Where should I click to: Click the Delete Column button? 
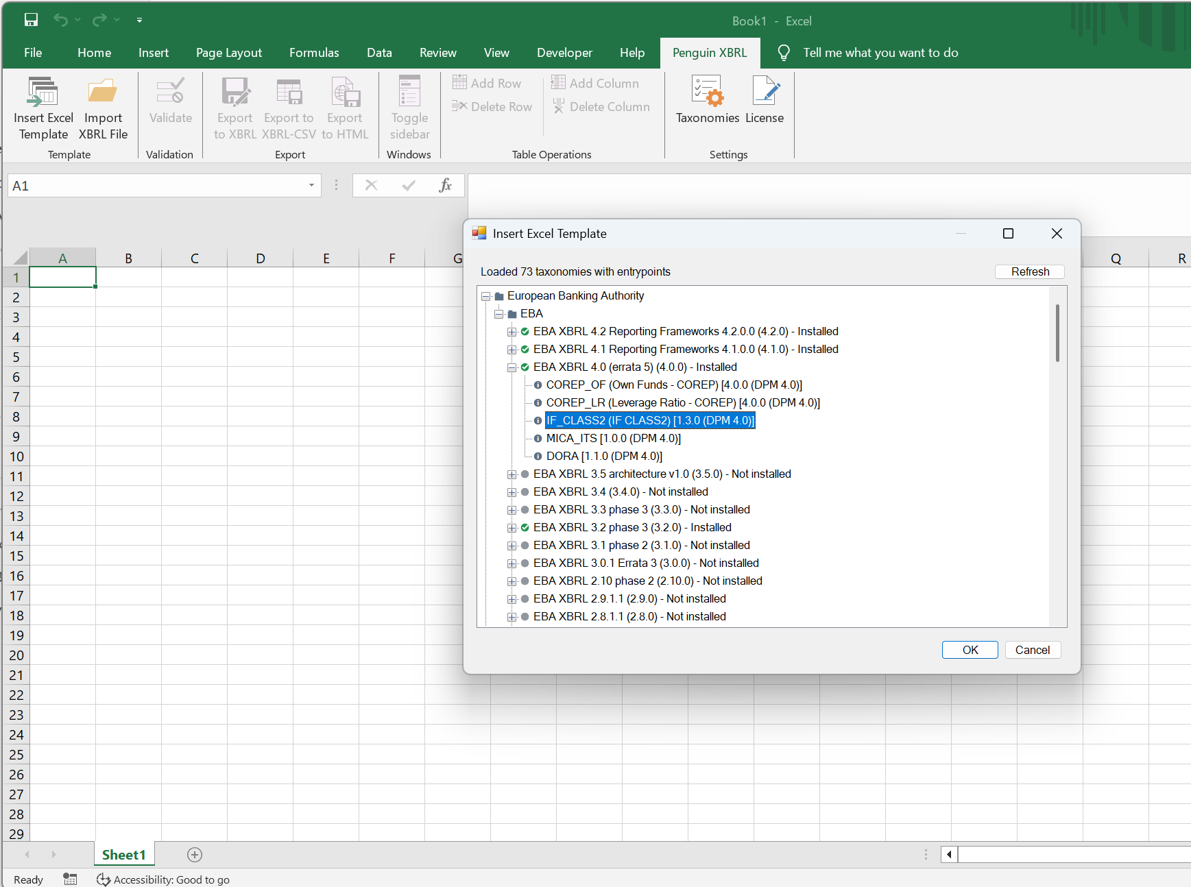[601, 106]
